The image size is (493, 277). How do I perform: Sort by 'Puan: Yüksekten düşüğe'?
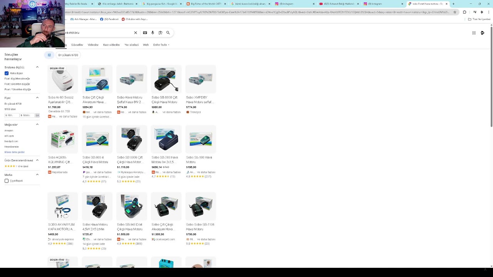pos(18,89)
